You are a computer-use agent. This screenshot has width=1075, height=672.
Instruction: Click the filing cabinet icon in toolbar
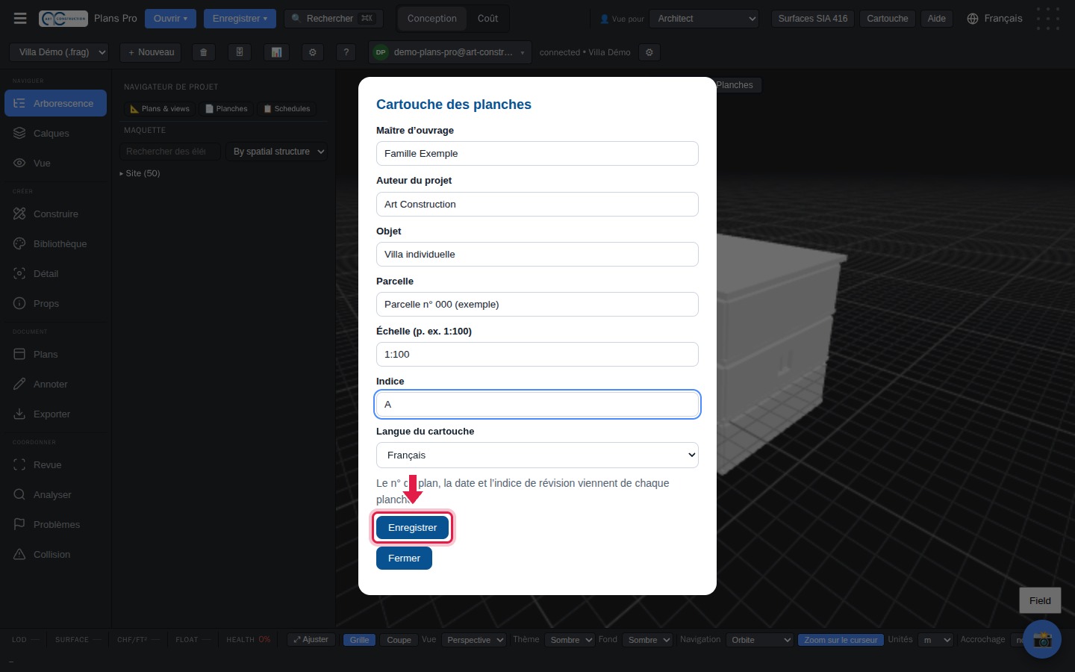pos(240,52)
